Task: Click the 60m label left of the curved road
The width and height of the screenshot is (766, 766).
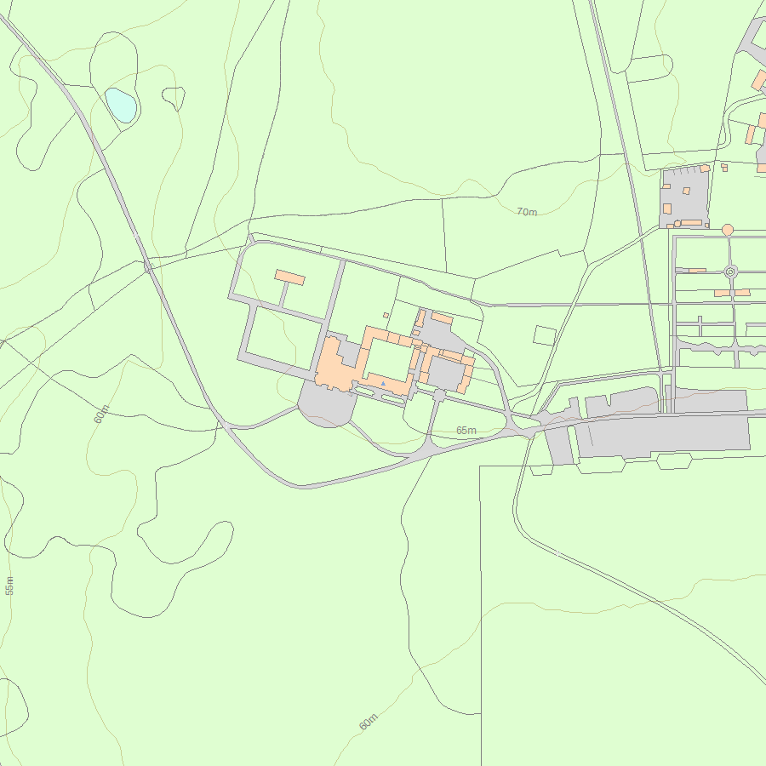Action: pyautogui.click(x=101, y=414)
